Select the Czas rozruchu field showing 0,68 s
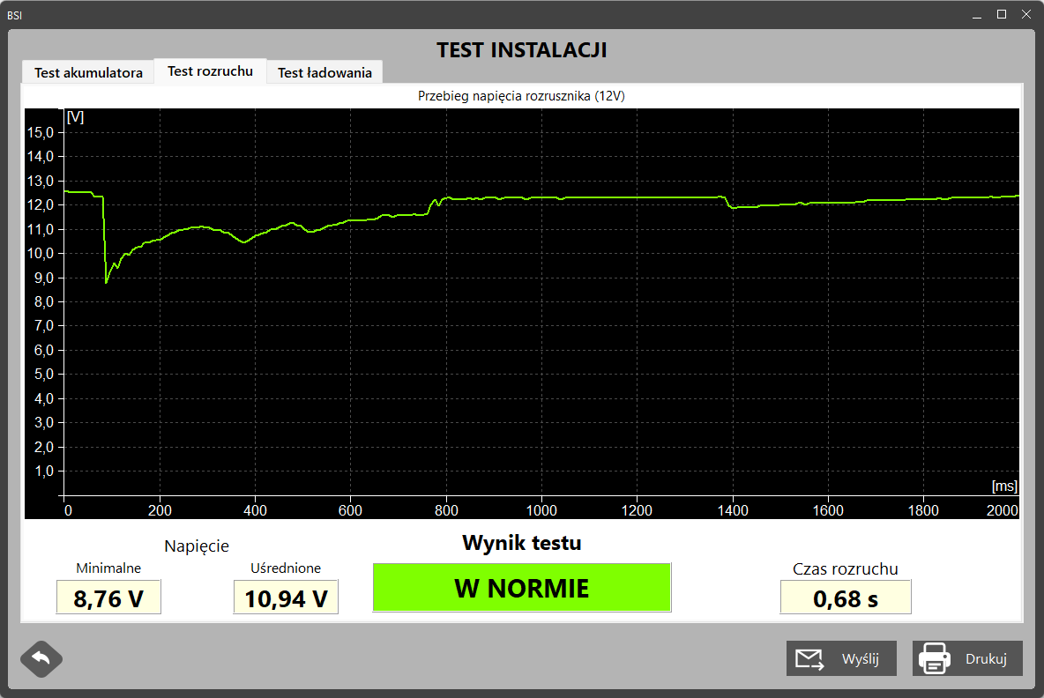1044x698 pixels. coord(846,597)
